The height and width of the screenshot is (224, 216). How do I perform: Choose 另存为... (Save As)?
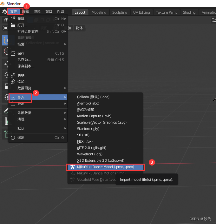coord(38,60)
